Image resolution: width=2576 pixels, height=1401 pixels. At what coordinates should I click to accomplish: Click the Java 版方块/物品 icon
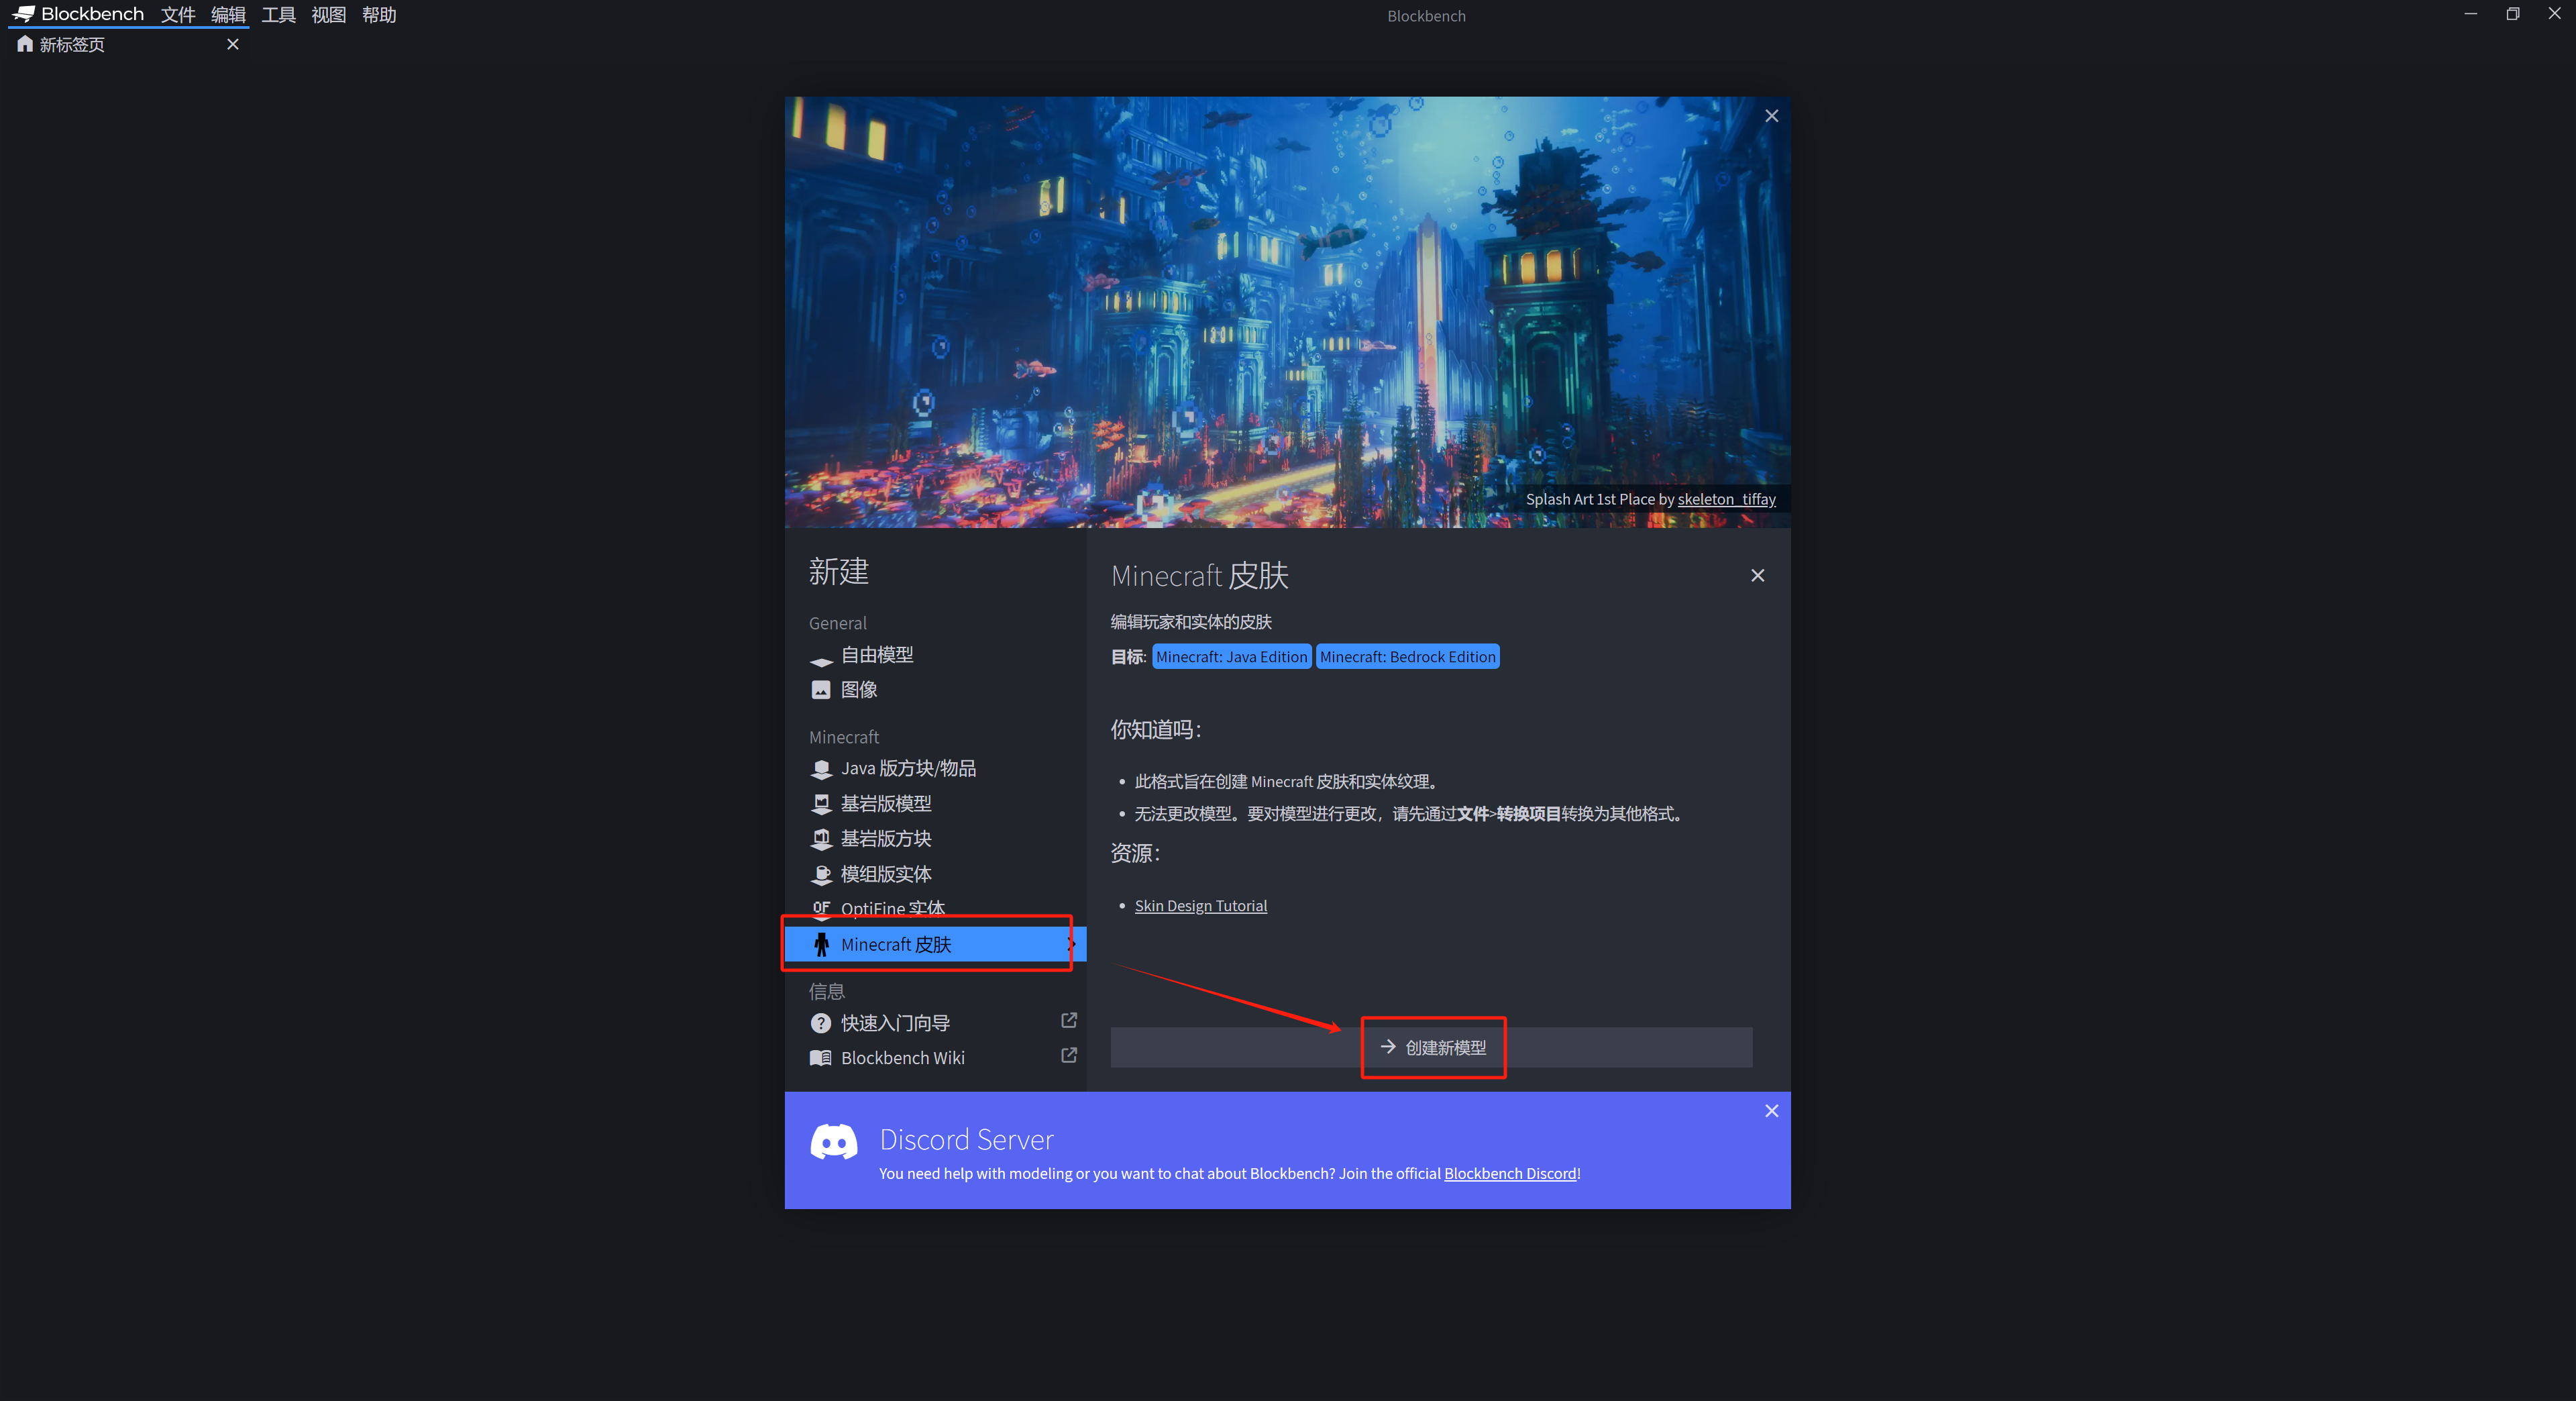click(821, 769)
